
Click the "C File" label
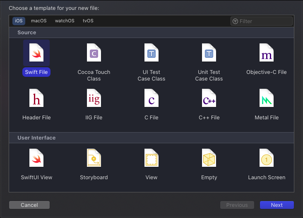(151, 118)
